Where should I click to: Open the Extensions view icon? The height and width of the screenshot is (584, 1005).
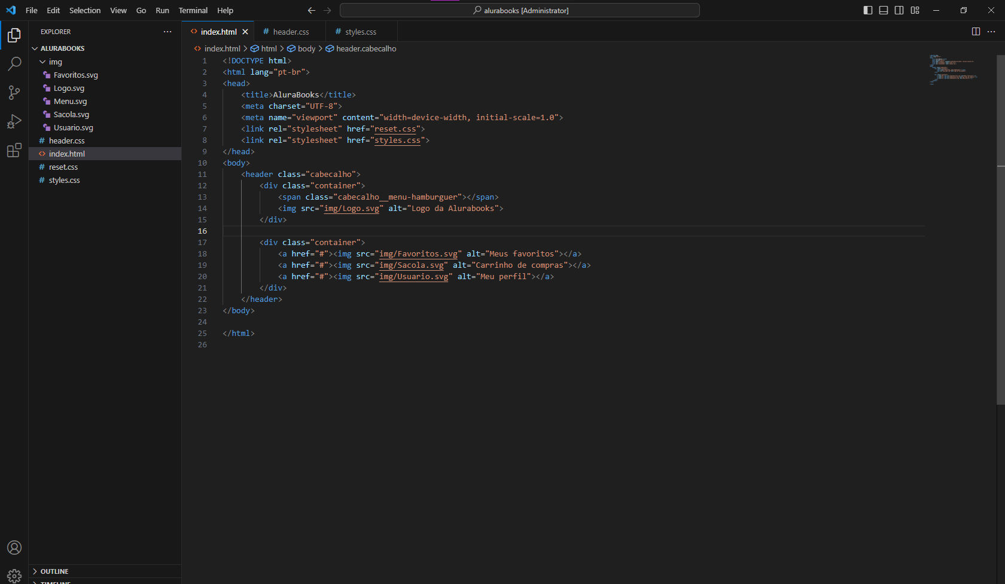click(14, 150)
